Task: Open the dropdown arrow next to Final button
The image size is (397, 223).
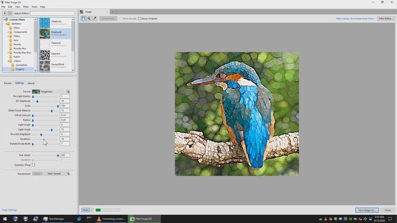Action: pyautogui.click(x=91, y=210)
